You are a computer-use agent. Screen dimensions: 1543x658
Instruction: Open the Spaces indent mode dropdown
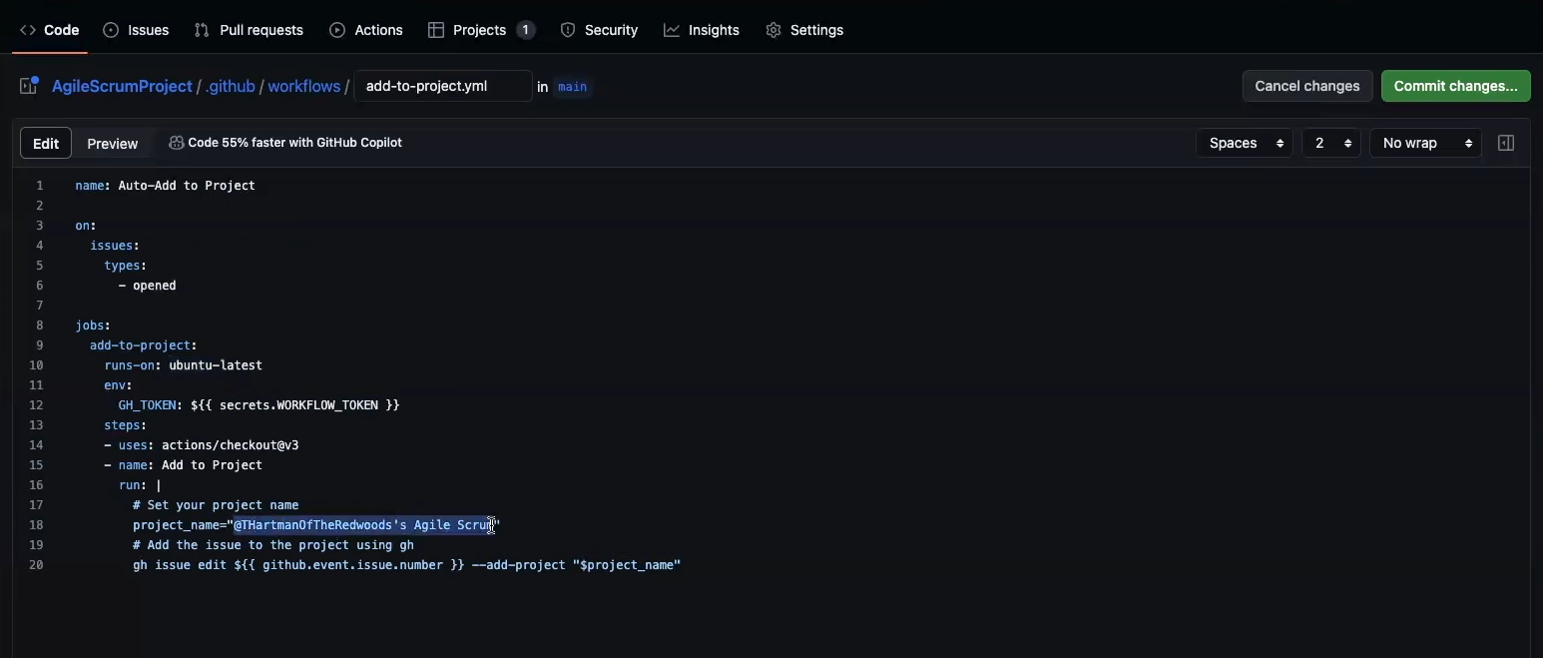(1244, 143)
